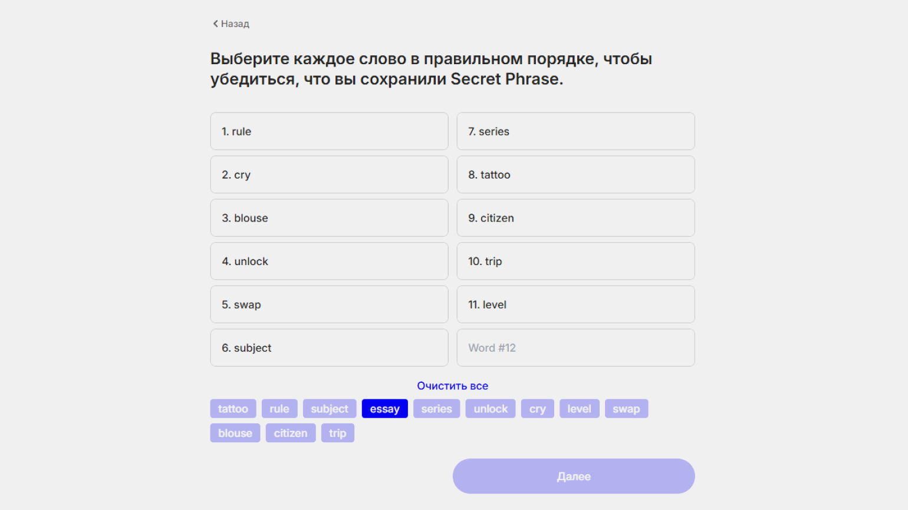Clear all words with Очистить все
Screen dimensions: 908x510
click(x=452, y=386)
